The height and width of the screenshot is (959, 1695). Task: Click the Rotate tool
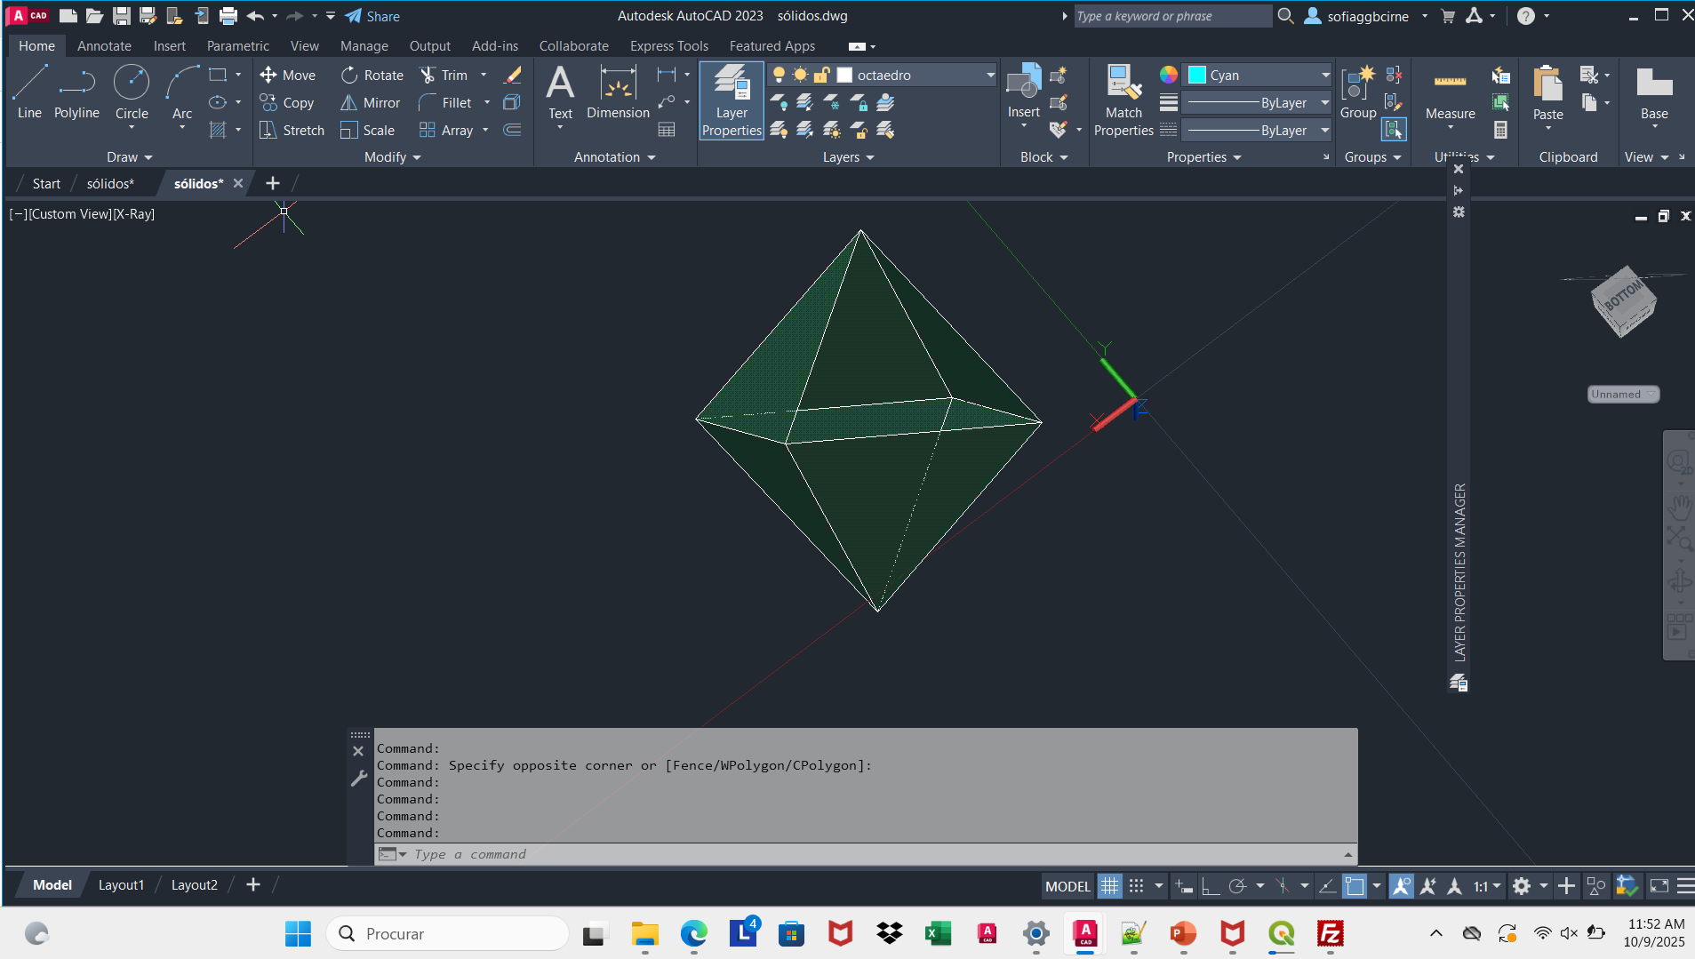372,76
